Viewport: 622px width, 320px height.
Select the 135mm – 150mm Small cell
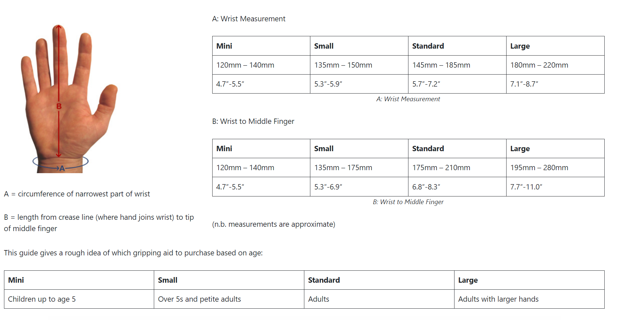point(343,65)
